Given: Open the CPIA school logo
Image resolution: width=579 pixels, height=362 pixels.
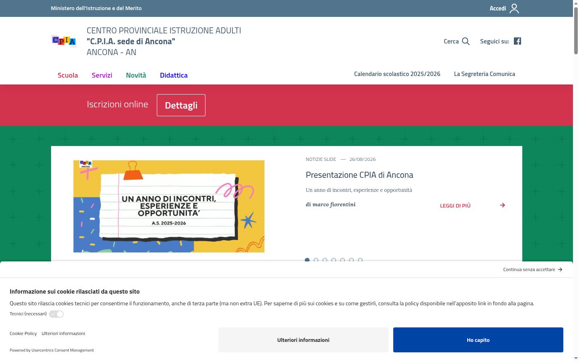Looking at the screenshot, I should pyautogui.click(x=64, y=41).
